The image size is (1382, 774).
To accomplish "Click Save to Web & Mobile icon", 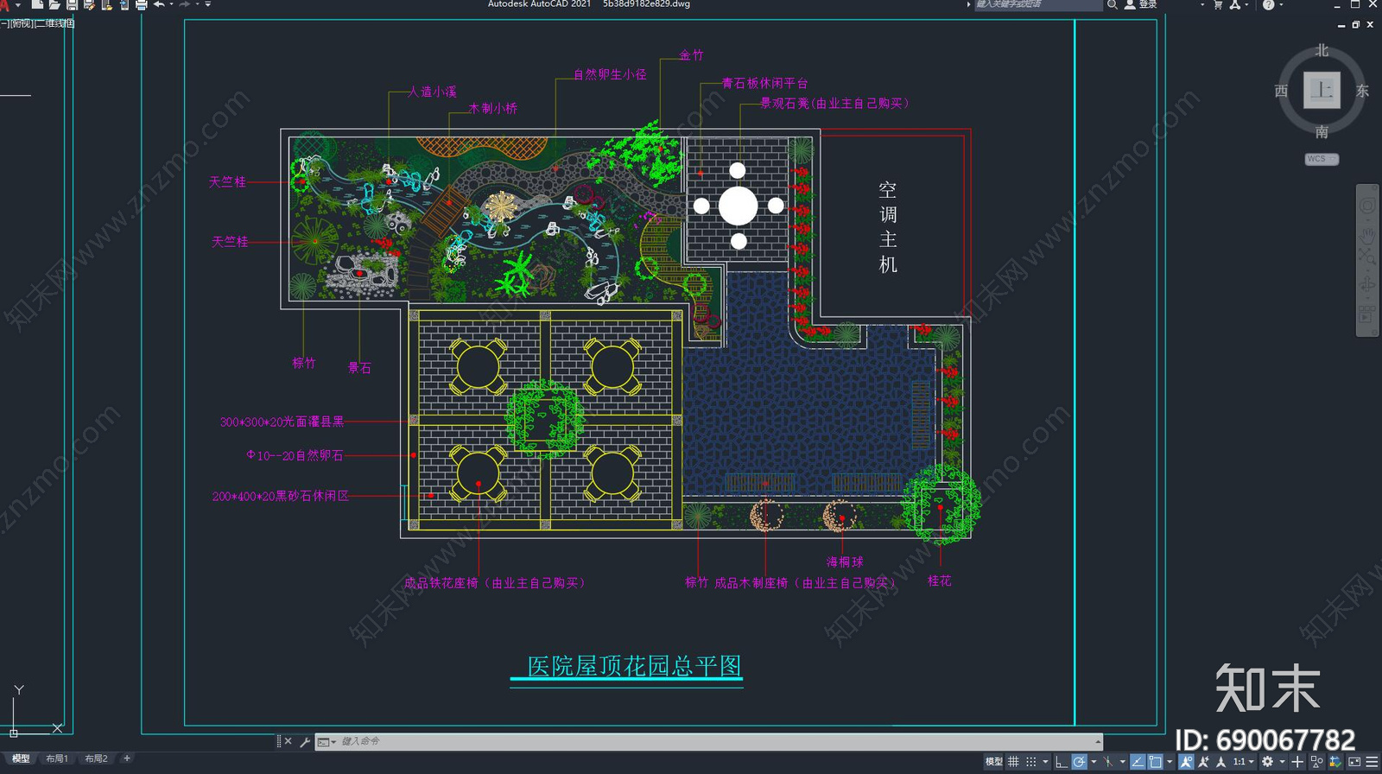I will (124, 4).
